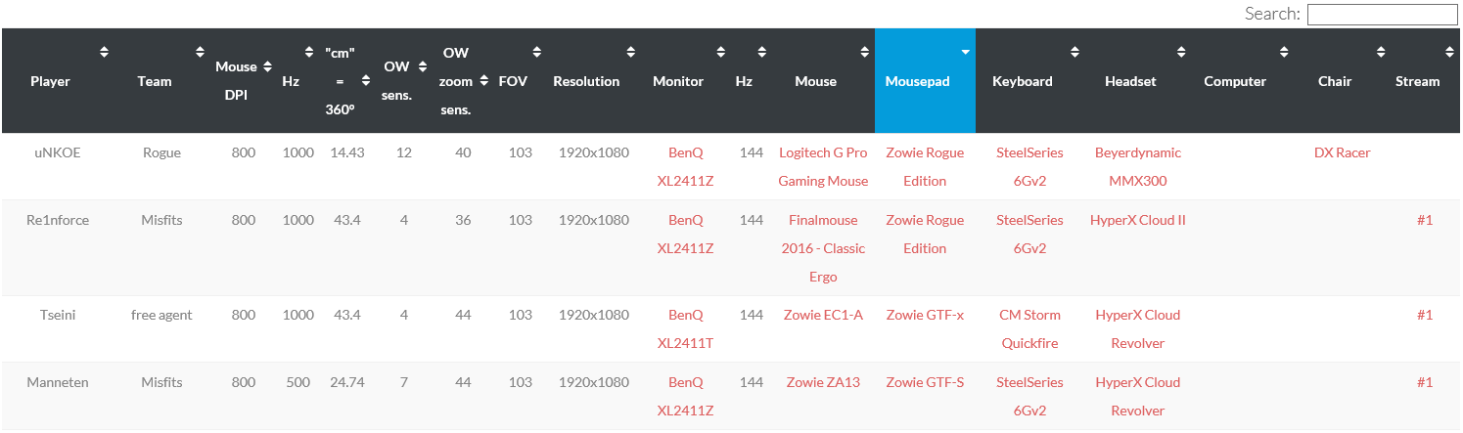This screenshot has width=1463, height=433.
Task: Click OW sens. value 7
Action: click(x=404, y=382)
